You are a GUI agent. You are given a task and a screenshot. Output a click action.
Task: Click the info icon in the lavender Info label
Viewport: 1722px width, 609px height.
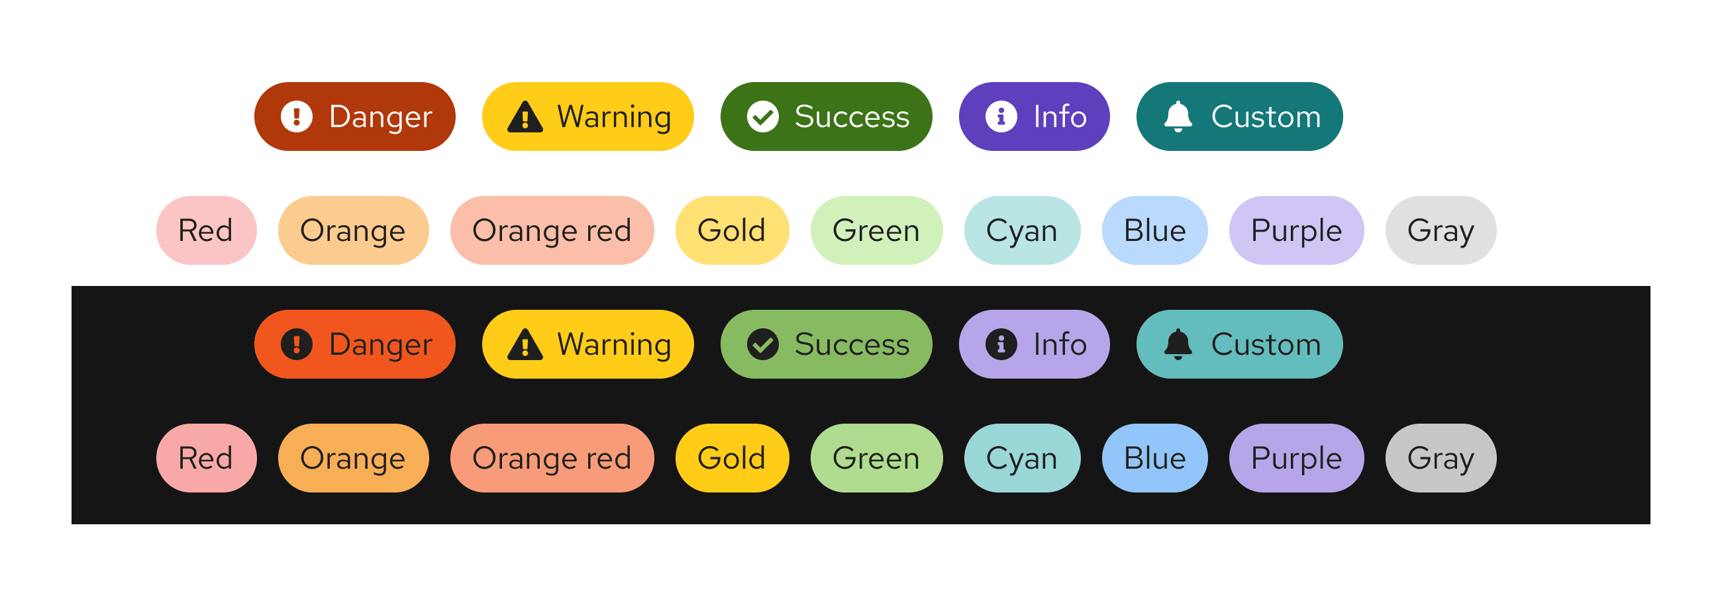1001,345
